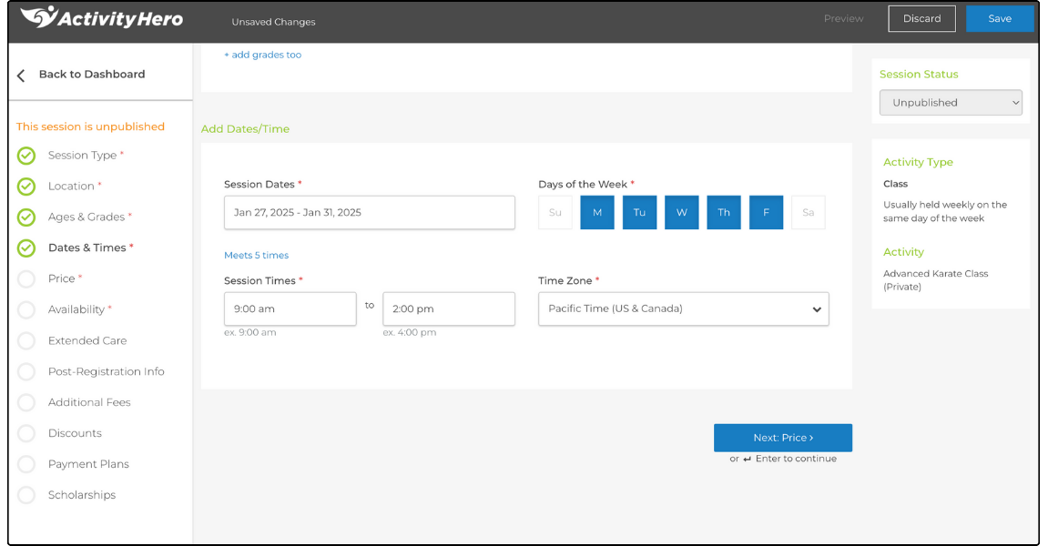Click the back arrow beside Back to Dashboard
The width and height of the screenshot is (1048, 546).
pyautogui.click(x=21, y=76)
